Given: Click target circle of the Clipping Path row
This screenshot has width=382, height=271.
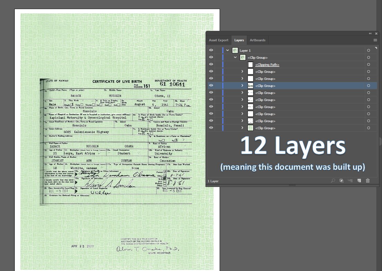Looking at the screenshot, I should coord(369,65).
